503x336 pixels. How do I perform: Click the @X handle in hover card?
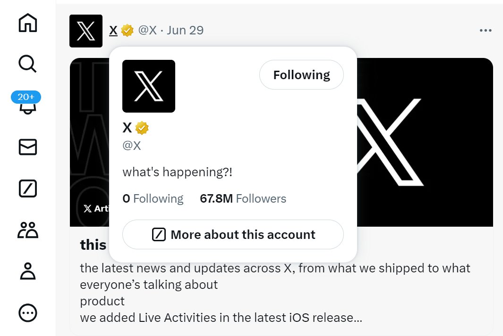[132, 146]
